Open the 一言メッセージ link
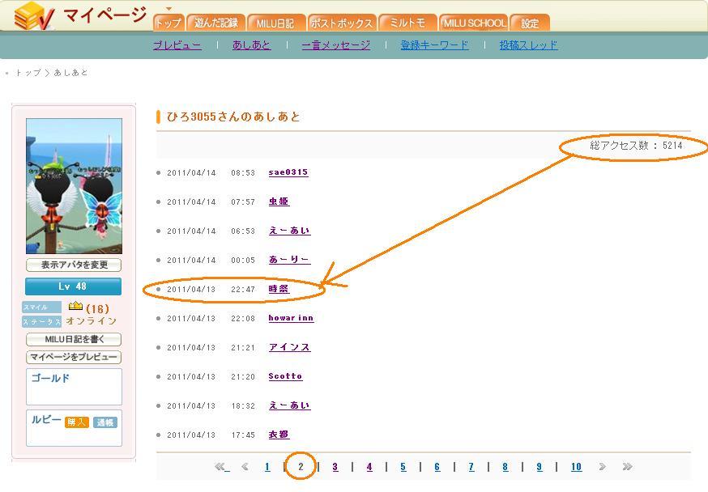The width and height of the screenshot is (708, 492). (336, 45)
